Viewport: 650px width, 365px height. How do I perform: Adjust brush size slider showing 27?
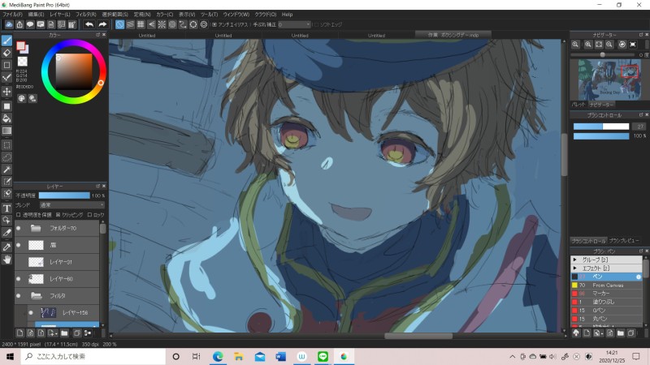601,127
